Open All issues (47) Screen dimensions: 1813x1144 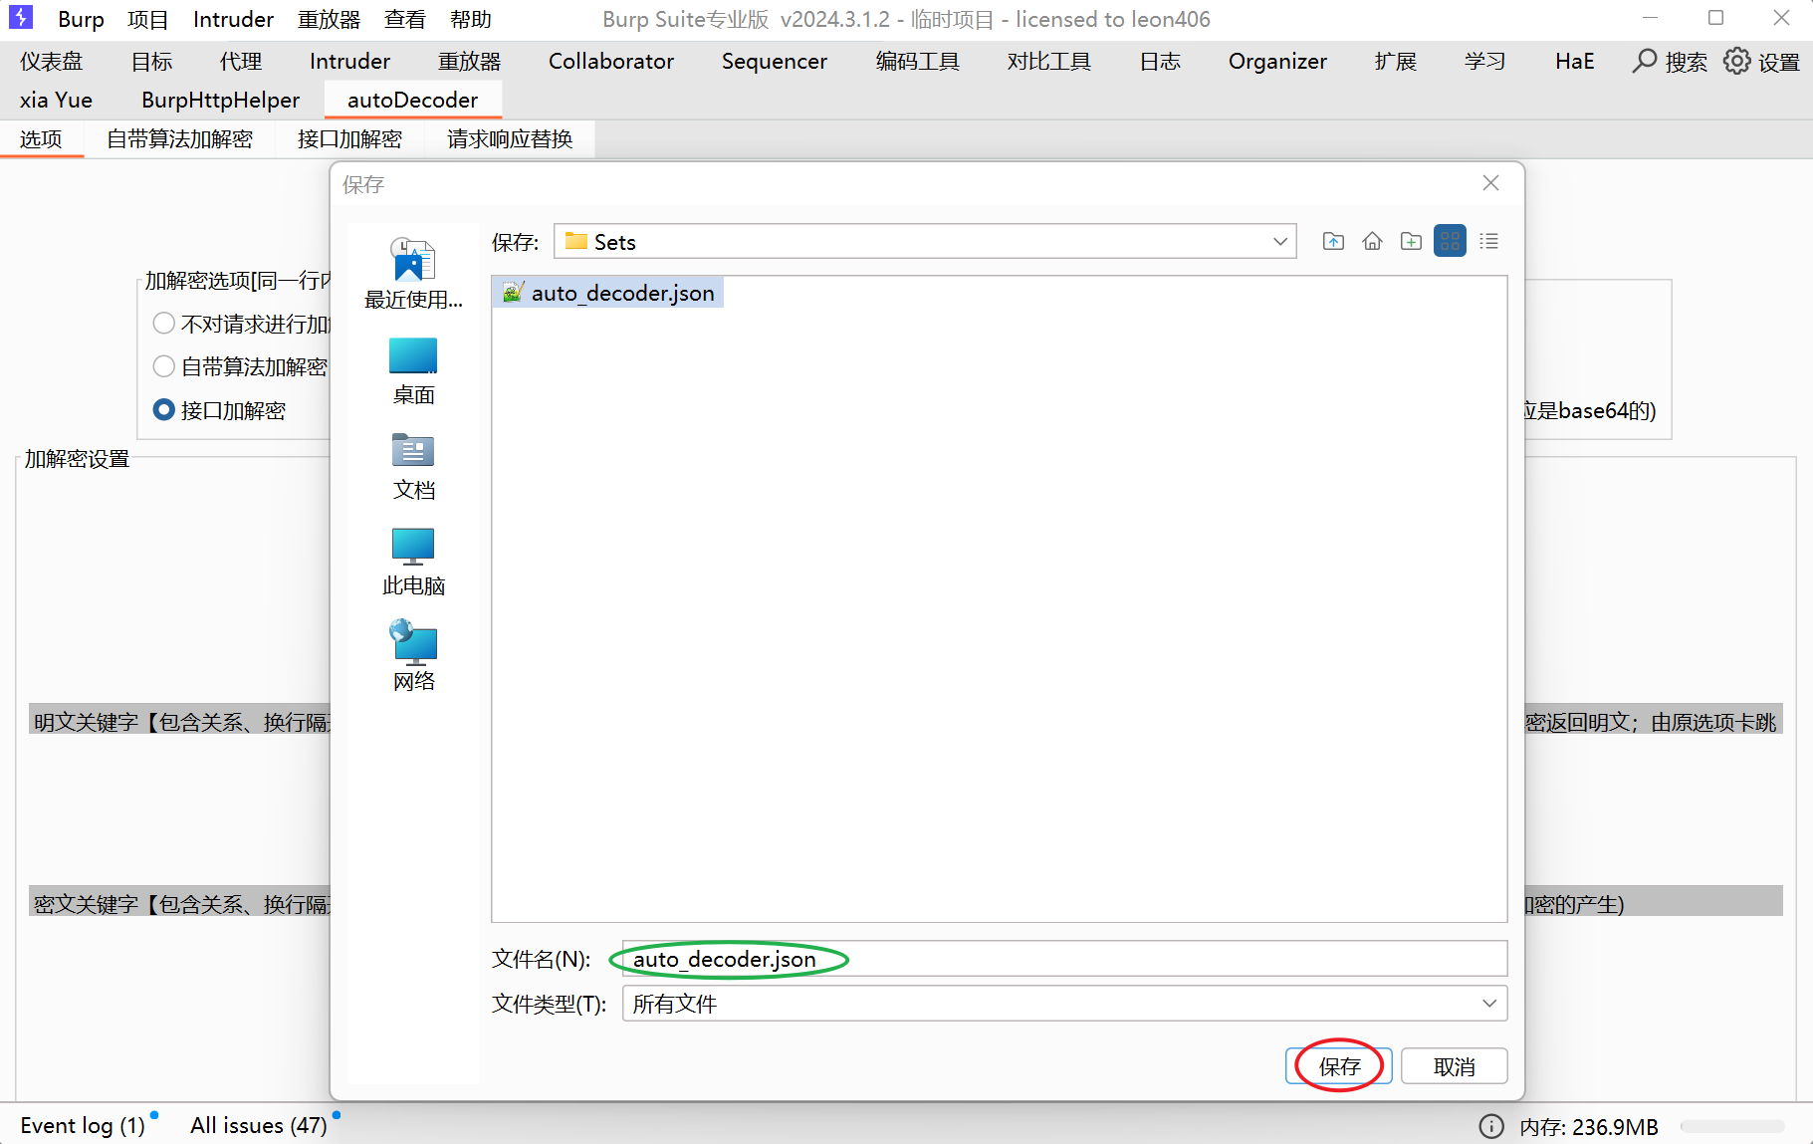[x=259, y=1126]
